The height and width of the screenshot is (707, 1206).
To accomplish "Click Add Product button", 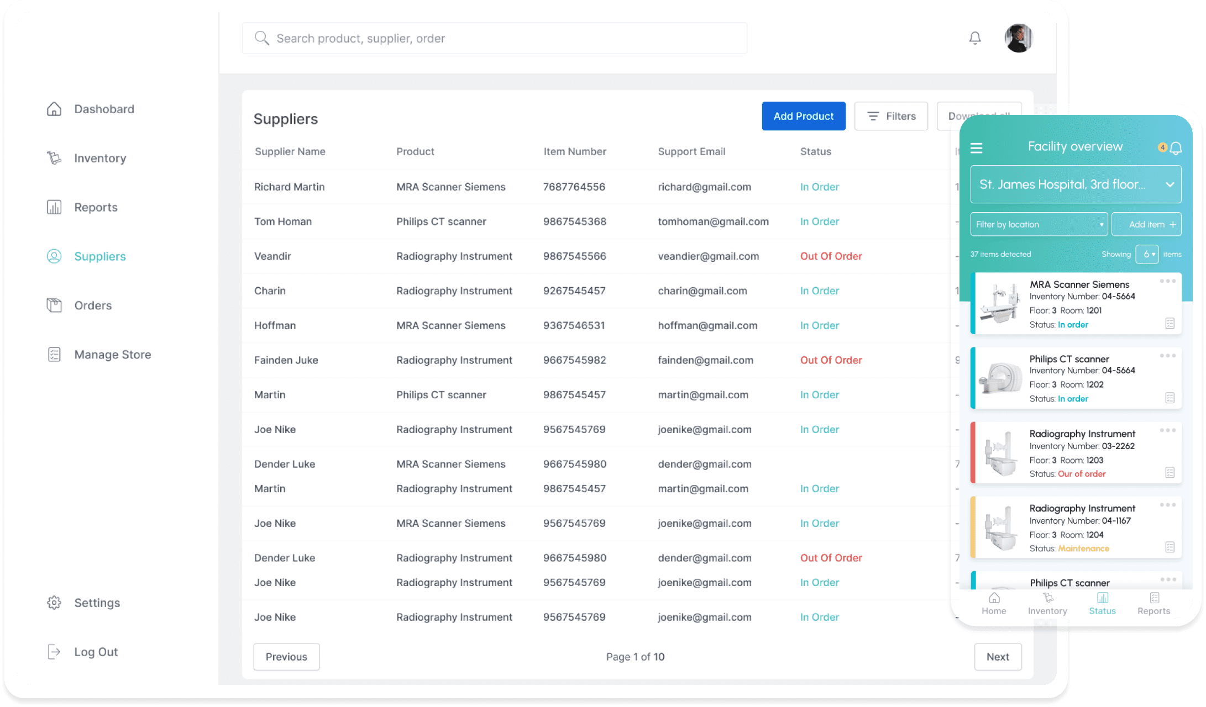I will (x=804, y=116).
